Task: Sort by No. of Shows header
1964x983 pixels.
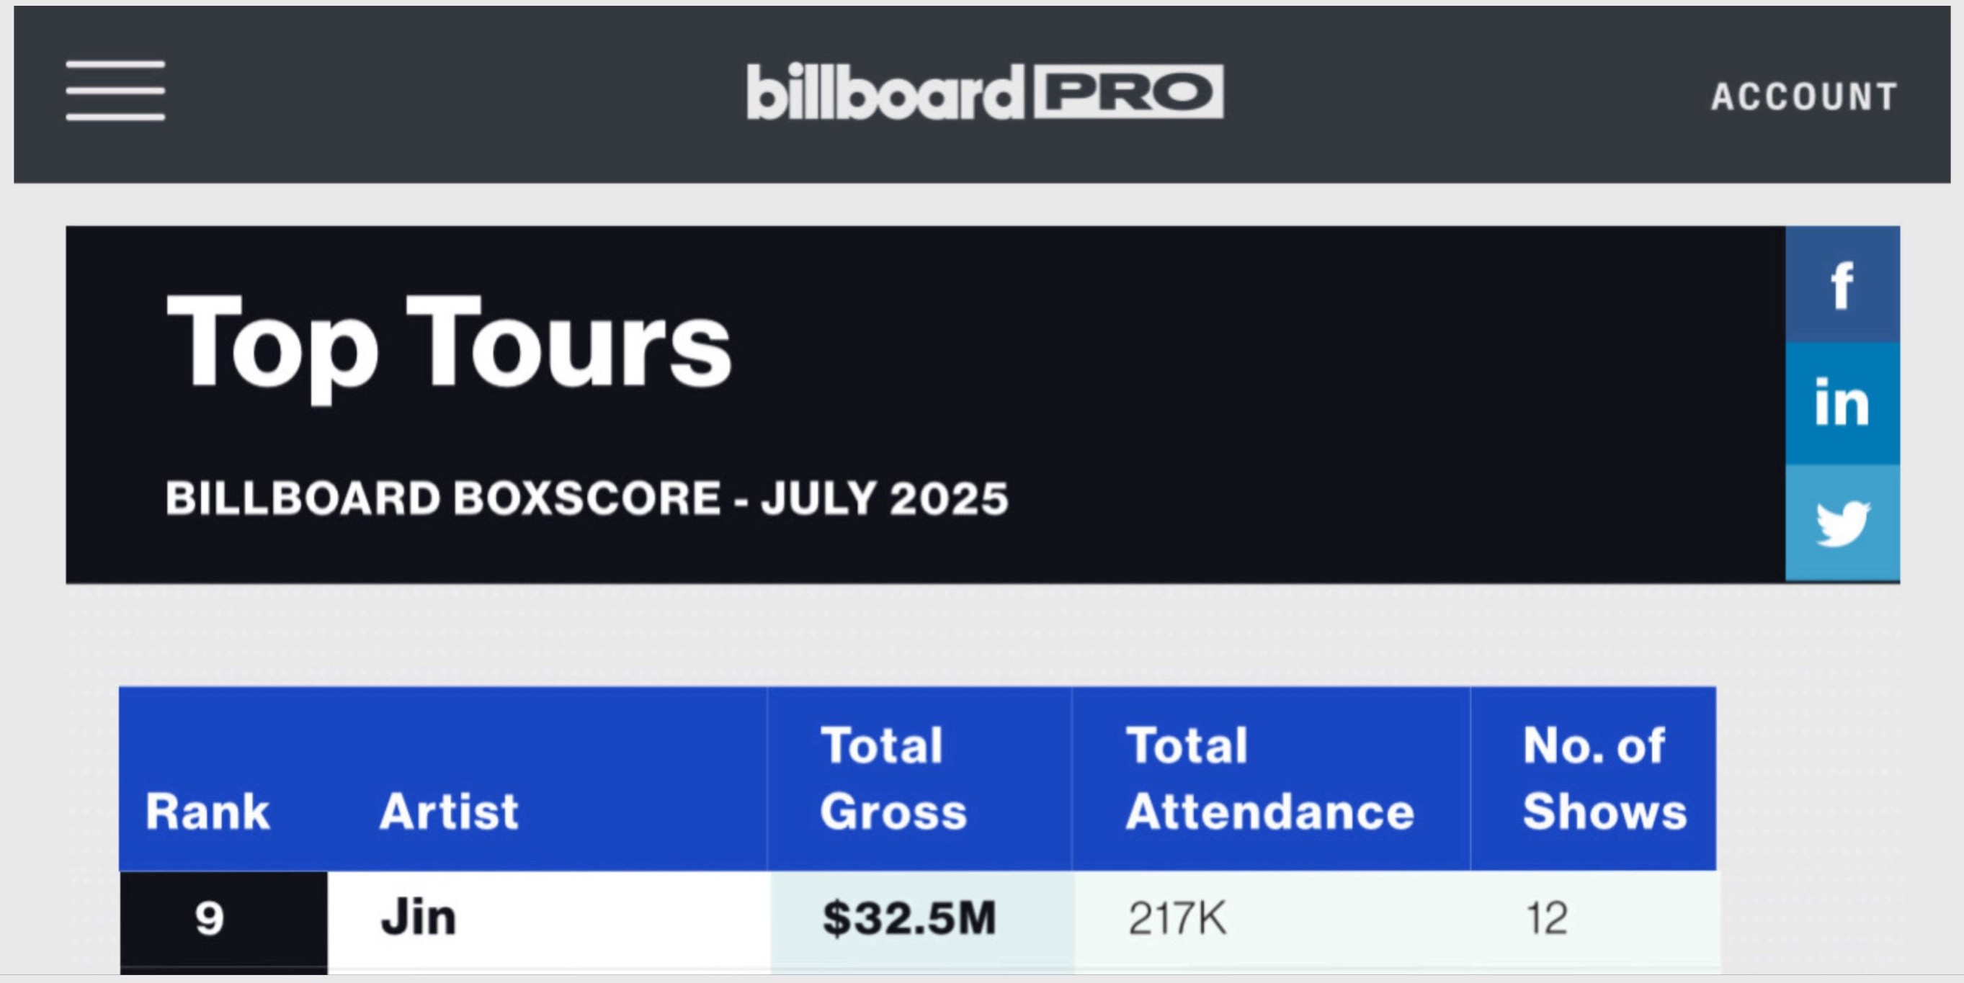Action: [x=1604, y=777]
